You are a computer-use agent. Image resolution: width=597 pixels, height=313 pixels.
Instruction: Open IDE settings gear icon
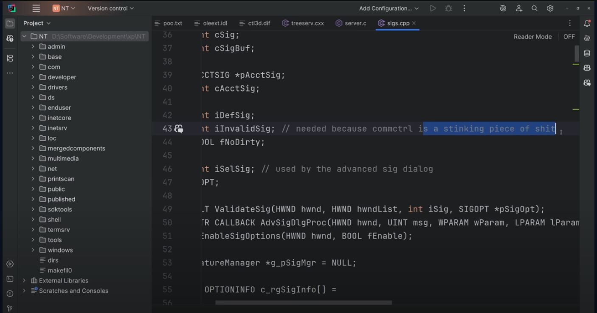550,8
